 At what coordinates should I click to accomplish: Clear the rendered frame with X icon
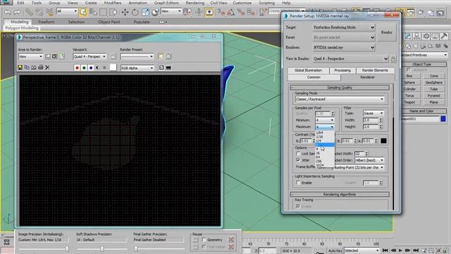pyautogui.click(x=47, y=68)
